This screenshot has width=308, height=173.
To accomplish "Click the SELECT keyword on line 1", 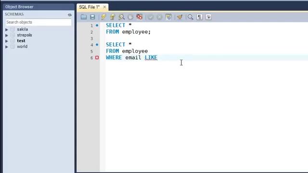I will (x=115, y=25).
